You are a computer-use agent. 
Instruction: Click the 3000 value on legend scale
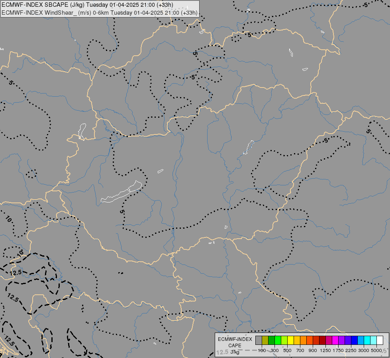(364, 350)
